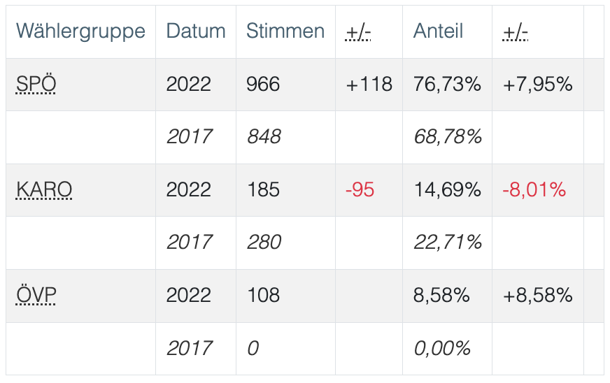Select the 76,73% share cell

447,85
